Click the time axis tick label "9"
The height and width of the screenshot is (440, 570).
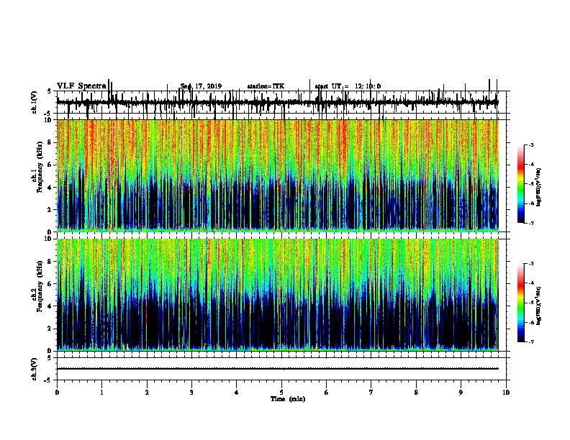coord(461,393)
